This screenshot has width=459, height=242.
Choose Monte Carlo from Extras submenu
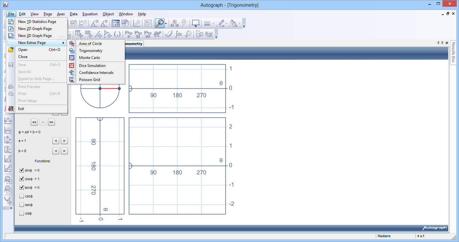click(x=96, y=58)
